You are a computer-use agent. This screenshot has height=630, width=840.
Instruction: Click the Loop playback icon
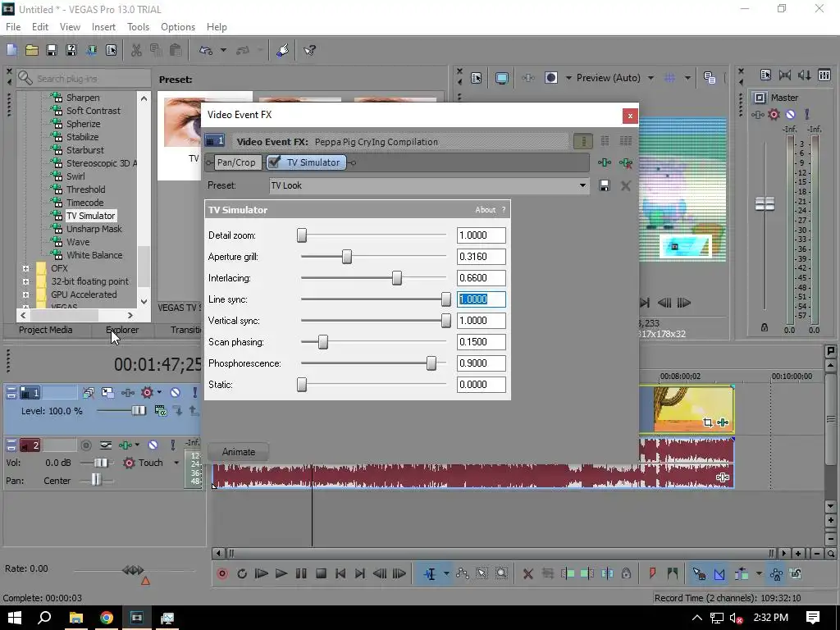tap(242, 573)
